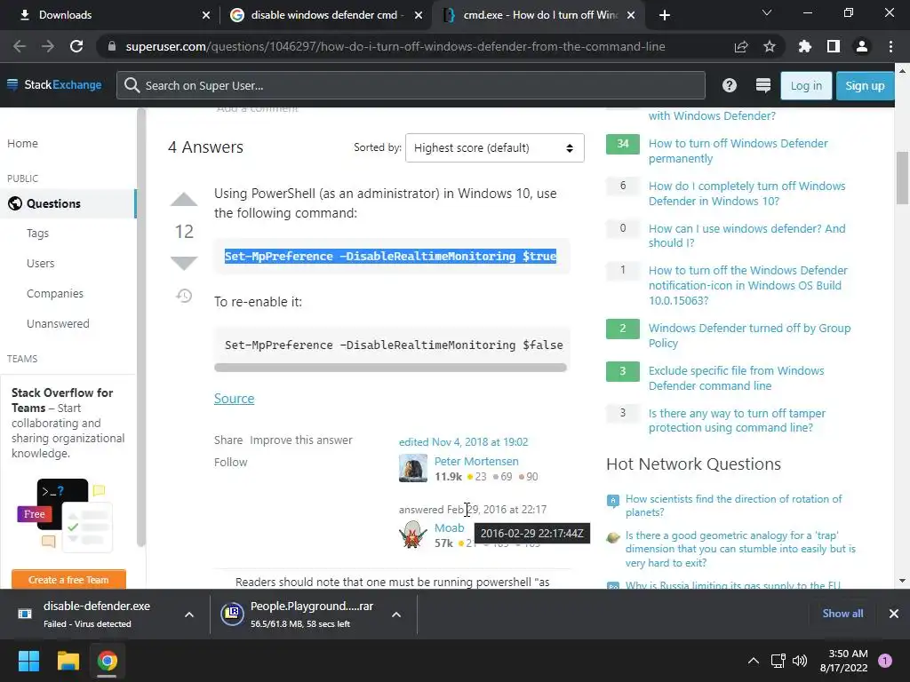This screenshot has height=682, width=910.
Task: Open tamper protection command line question
Action: pos(737,420)
